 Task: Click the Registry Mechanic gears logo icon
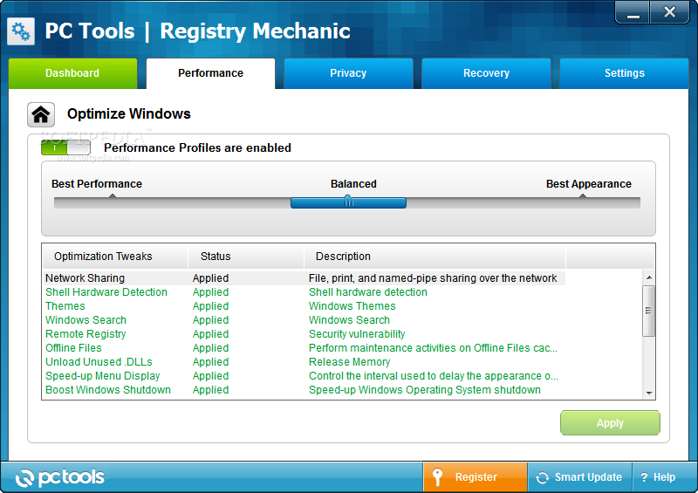[21, 31]
